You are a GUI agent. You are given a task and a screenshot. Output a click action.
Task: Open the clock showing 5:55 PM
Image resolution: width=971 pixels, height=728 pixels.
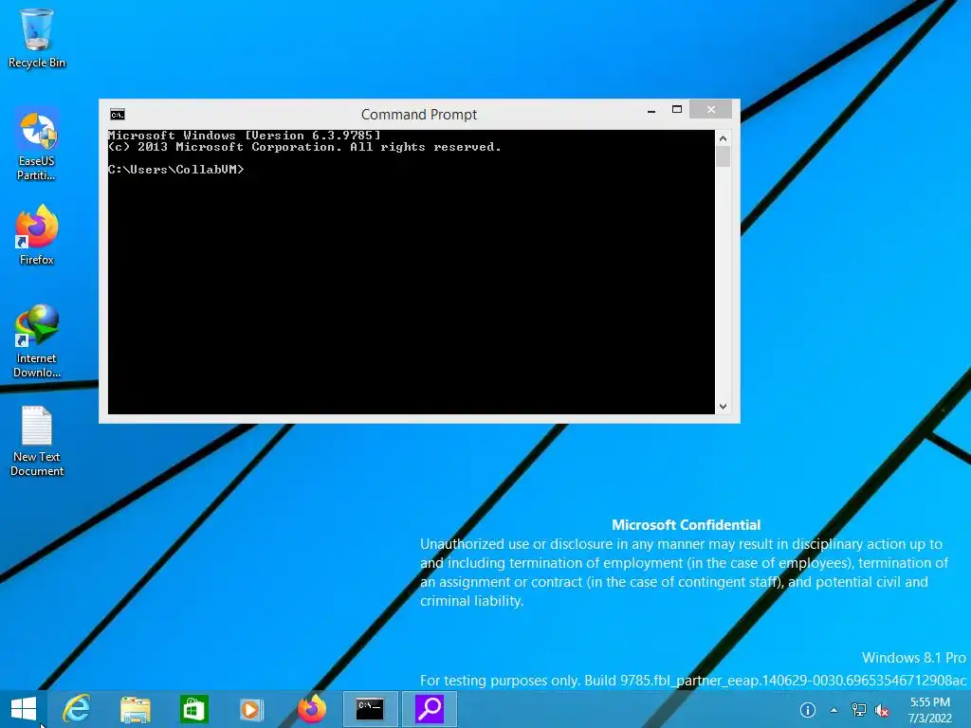[929, 710]
